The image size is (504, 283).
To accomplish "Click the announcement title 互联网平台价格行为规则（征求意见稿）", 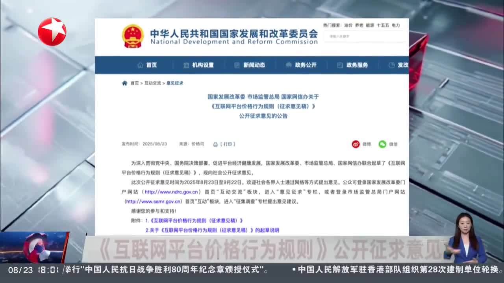I will [x=263, y=106].
